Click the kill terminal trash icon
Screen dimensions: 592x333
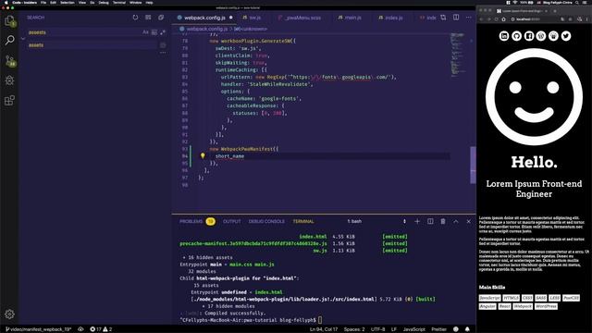click(443, 221)
